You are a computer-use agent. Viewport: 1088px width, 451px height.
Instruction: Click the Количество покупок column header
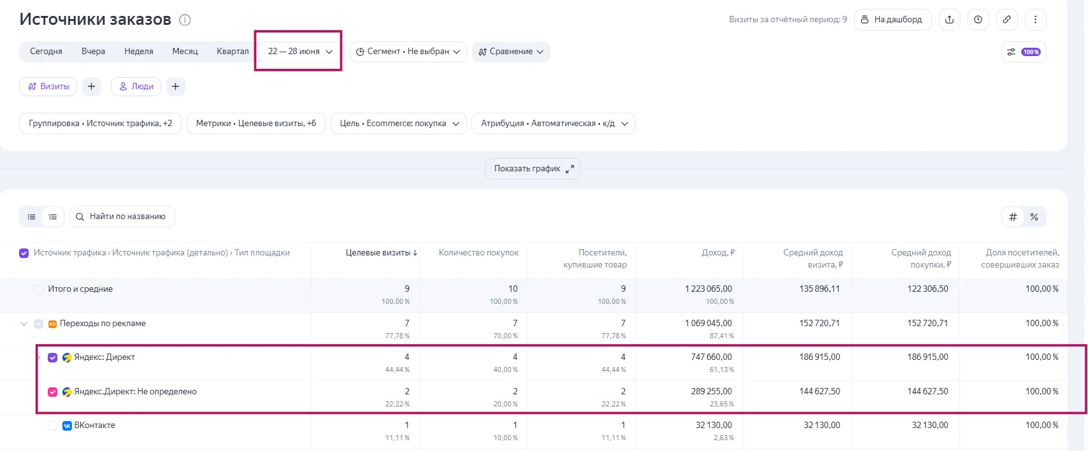click(478, 253)
